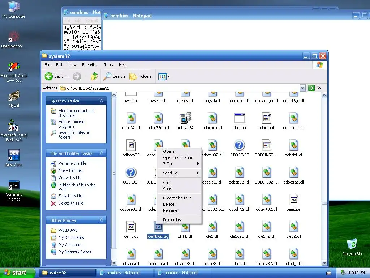Click the address field showing C:\WINDOWS\system32

coord(179,88)
